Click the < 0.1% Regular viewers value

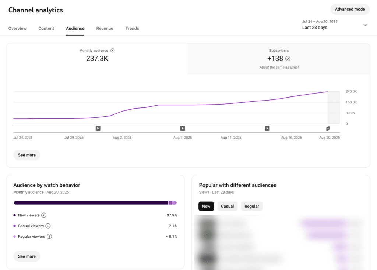click(x=172, y=237)
